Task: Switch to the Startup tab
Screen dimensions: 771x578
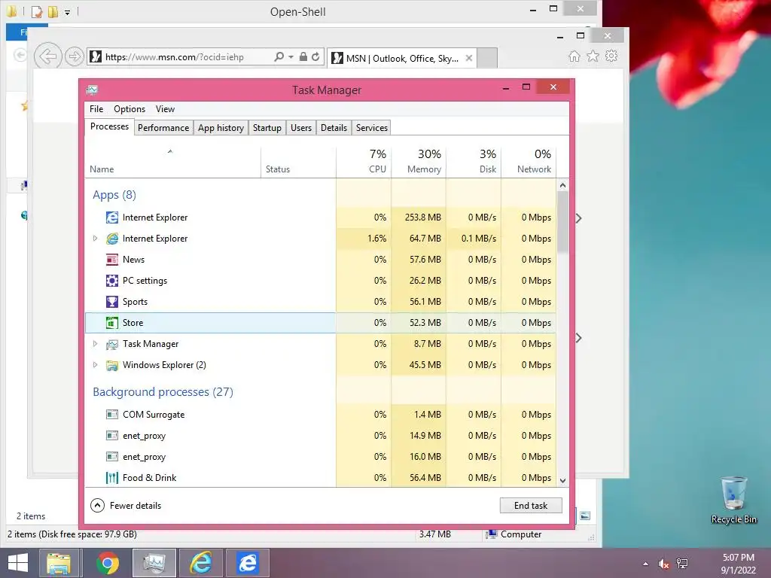Action: coord(267,128)
